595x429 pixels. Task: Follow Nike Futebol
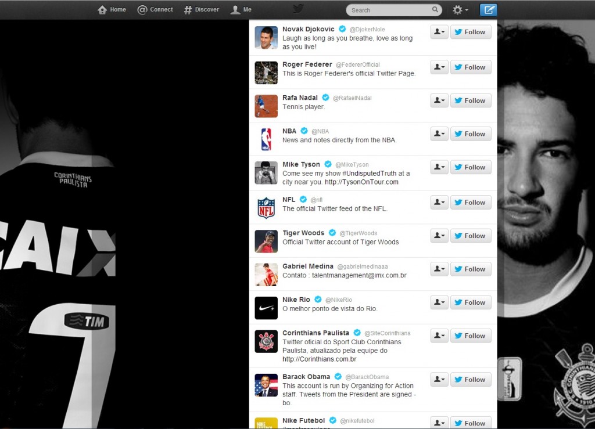[x=471, y=423]
